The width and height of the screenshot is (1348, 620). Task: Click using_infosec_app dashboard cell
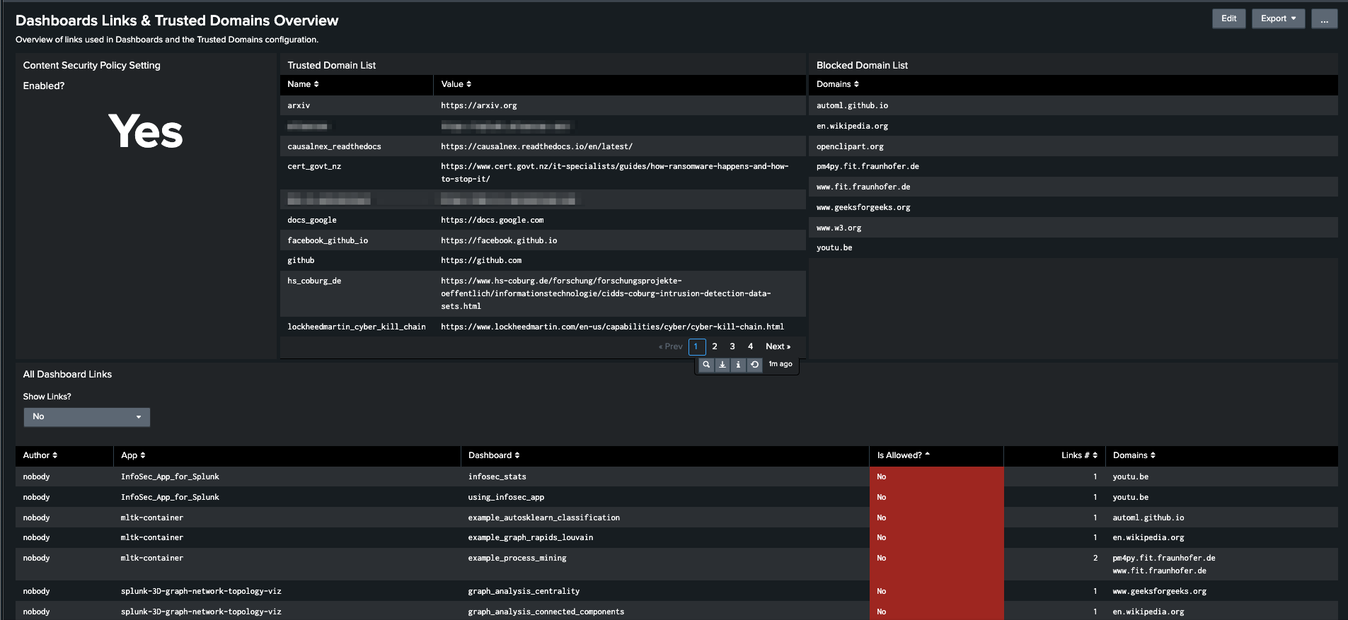pyautogui.click(x=506, y=497)
